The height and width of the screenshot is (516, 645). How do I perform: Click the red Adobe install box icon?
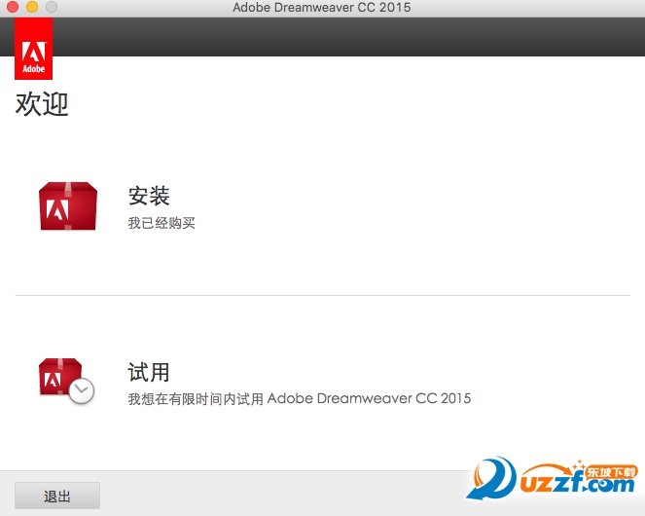68,205
